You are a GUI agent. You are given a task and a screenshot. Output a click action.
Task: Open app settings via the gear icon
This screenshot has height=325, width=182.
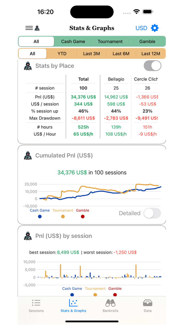(x=154, y=28)
